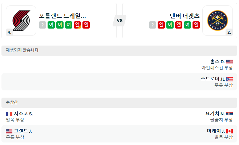Image resolution: width=239 pixels, height=145 pixels.
Task: Click the USA flag beside 홈스 D.
Action: click(230, 62)
